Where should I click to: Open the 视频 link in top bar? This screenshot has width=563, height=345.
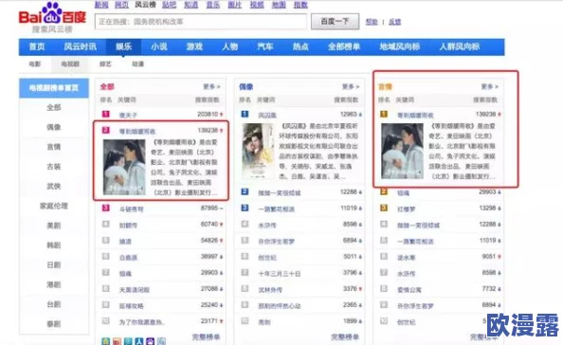point(257,5)
